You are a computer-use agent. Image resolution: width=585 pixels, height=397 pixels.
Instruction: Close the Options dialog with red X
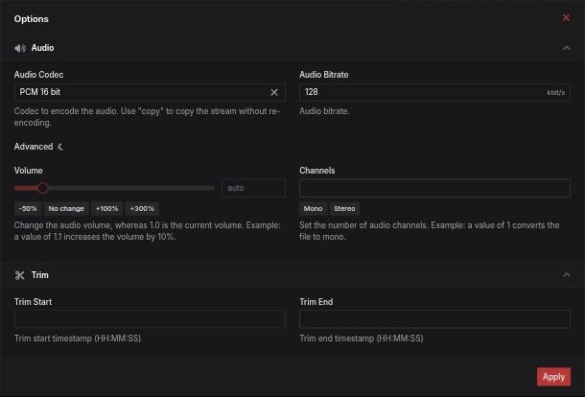[566, 18]
